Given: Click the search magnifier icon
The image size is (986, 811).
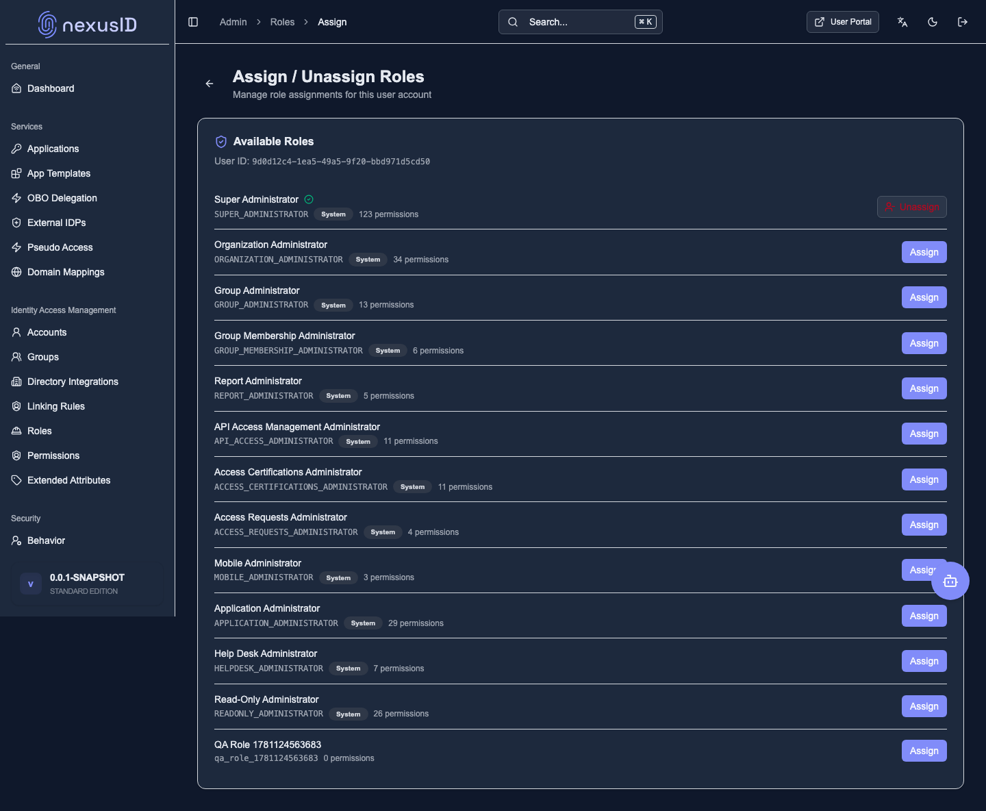Looking at the screenshot, I should pos(513,22).
